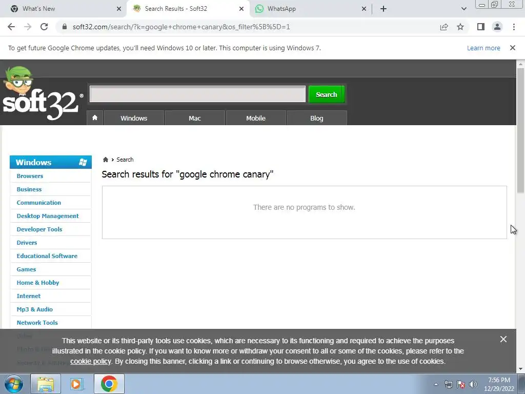This screenshot has width=525, height=394.
Task: Click the padlock site info icon
Action: click(65, 27)
